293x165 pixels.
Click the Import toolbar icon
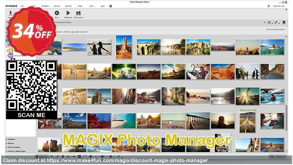(10, 13)
